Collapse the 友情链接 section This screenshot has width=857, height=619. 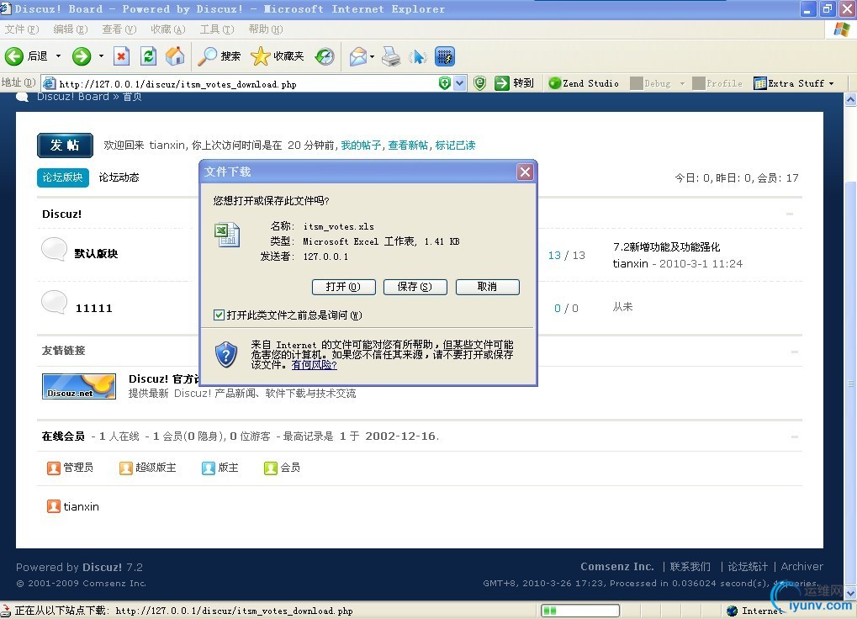pos(794,352)
